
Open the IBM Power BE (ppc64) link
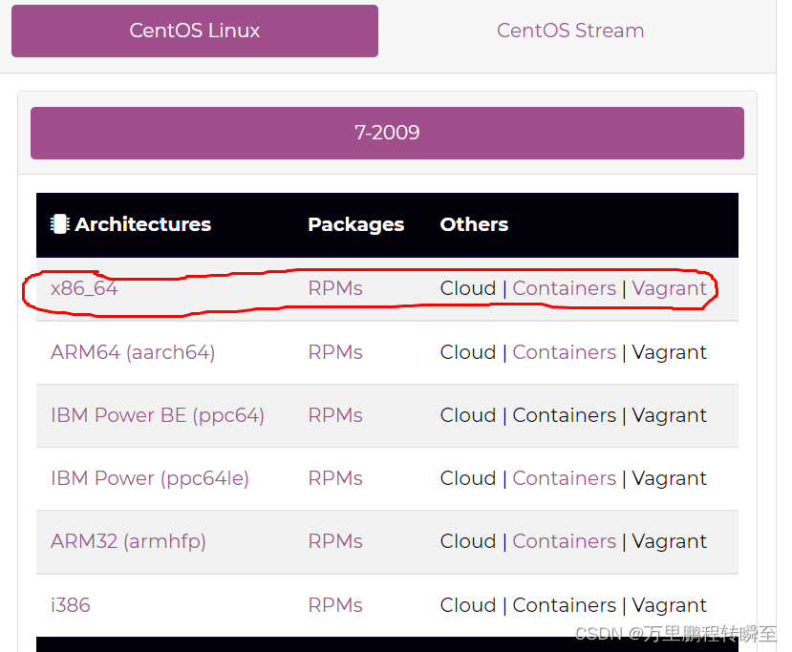tap(158, 415)
